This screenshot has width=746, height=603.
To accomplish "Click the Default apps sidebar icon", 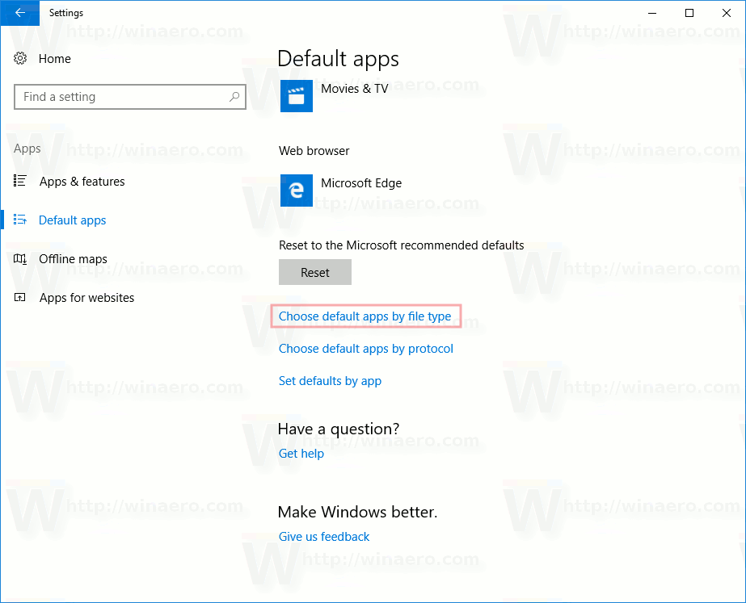I will click(19, 220).
